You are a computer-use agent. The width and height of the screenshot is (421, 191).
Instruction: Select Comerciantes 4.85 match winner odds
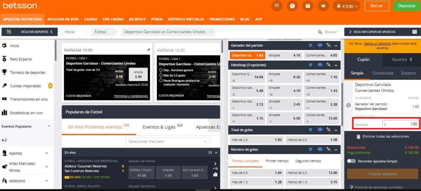pyautogui.click(x=322, y=55)
